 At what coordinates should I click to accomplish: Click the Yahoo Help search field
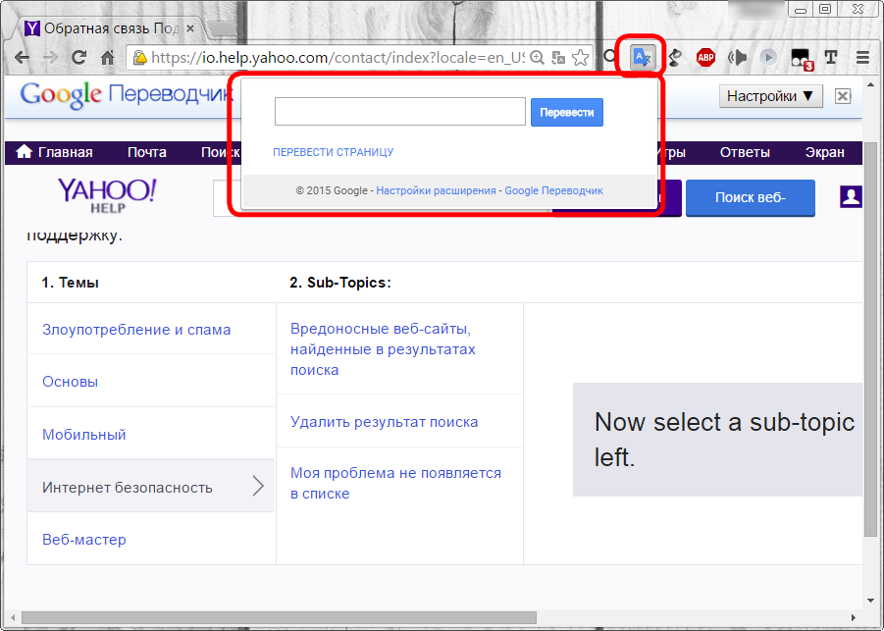(227, 198)
